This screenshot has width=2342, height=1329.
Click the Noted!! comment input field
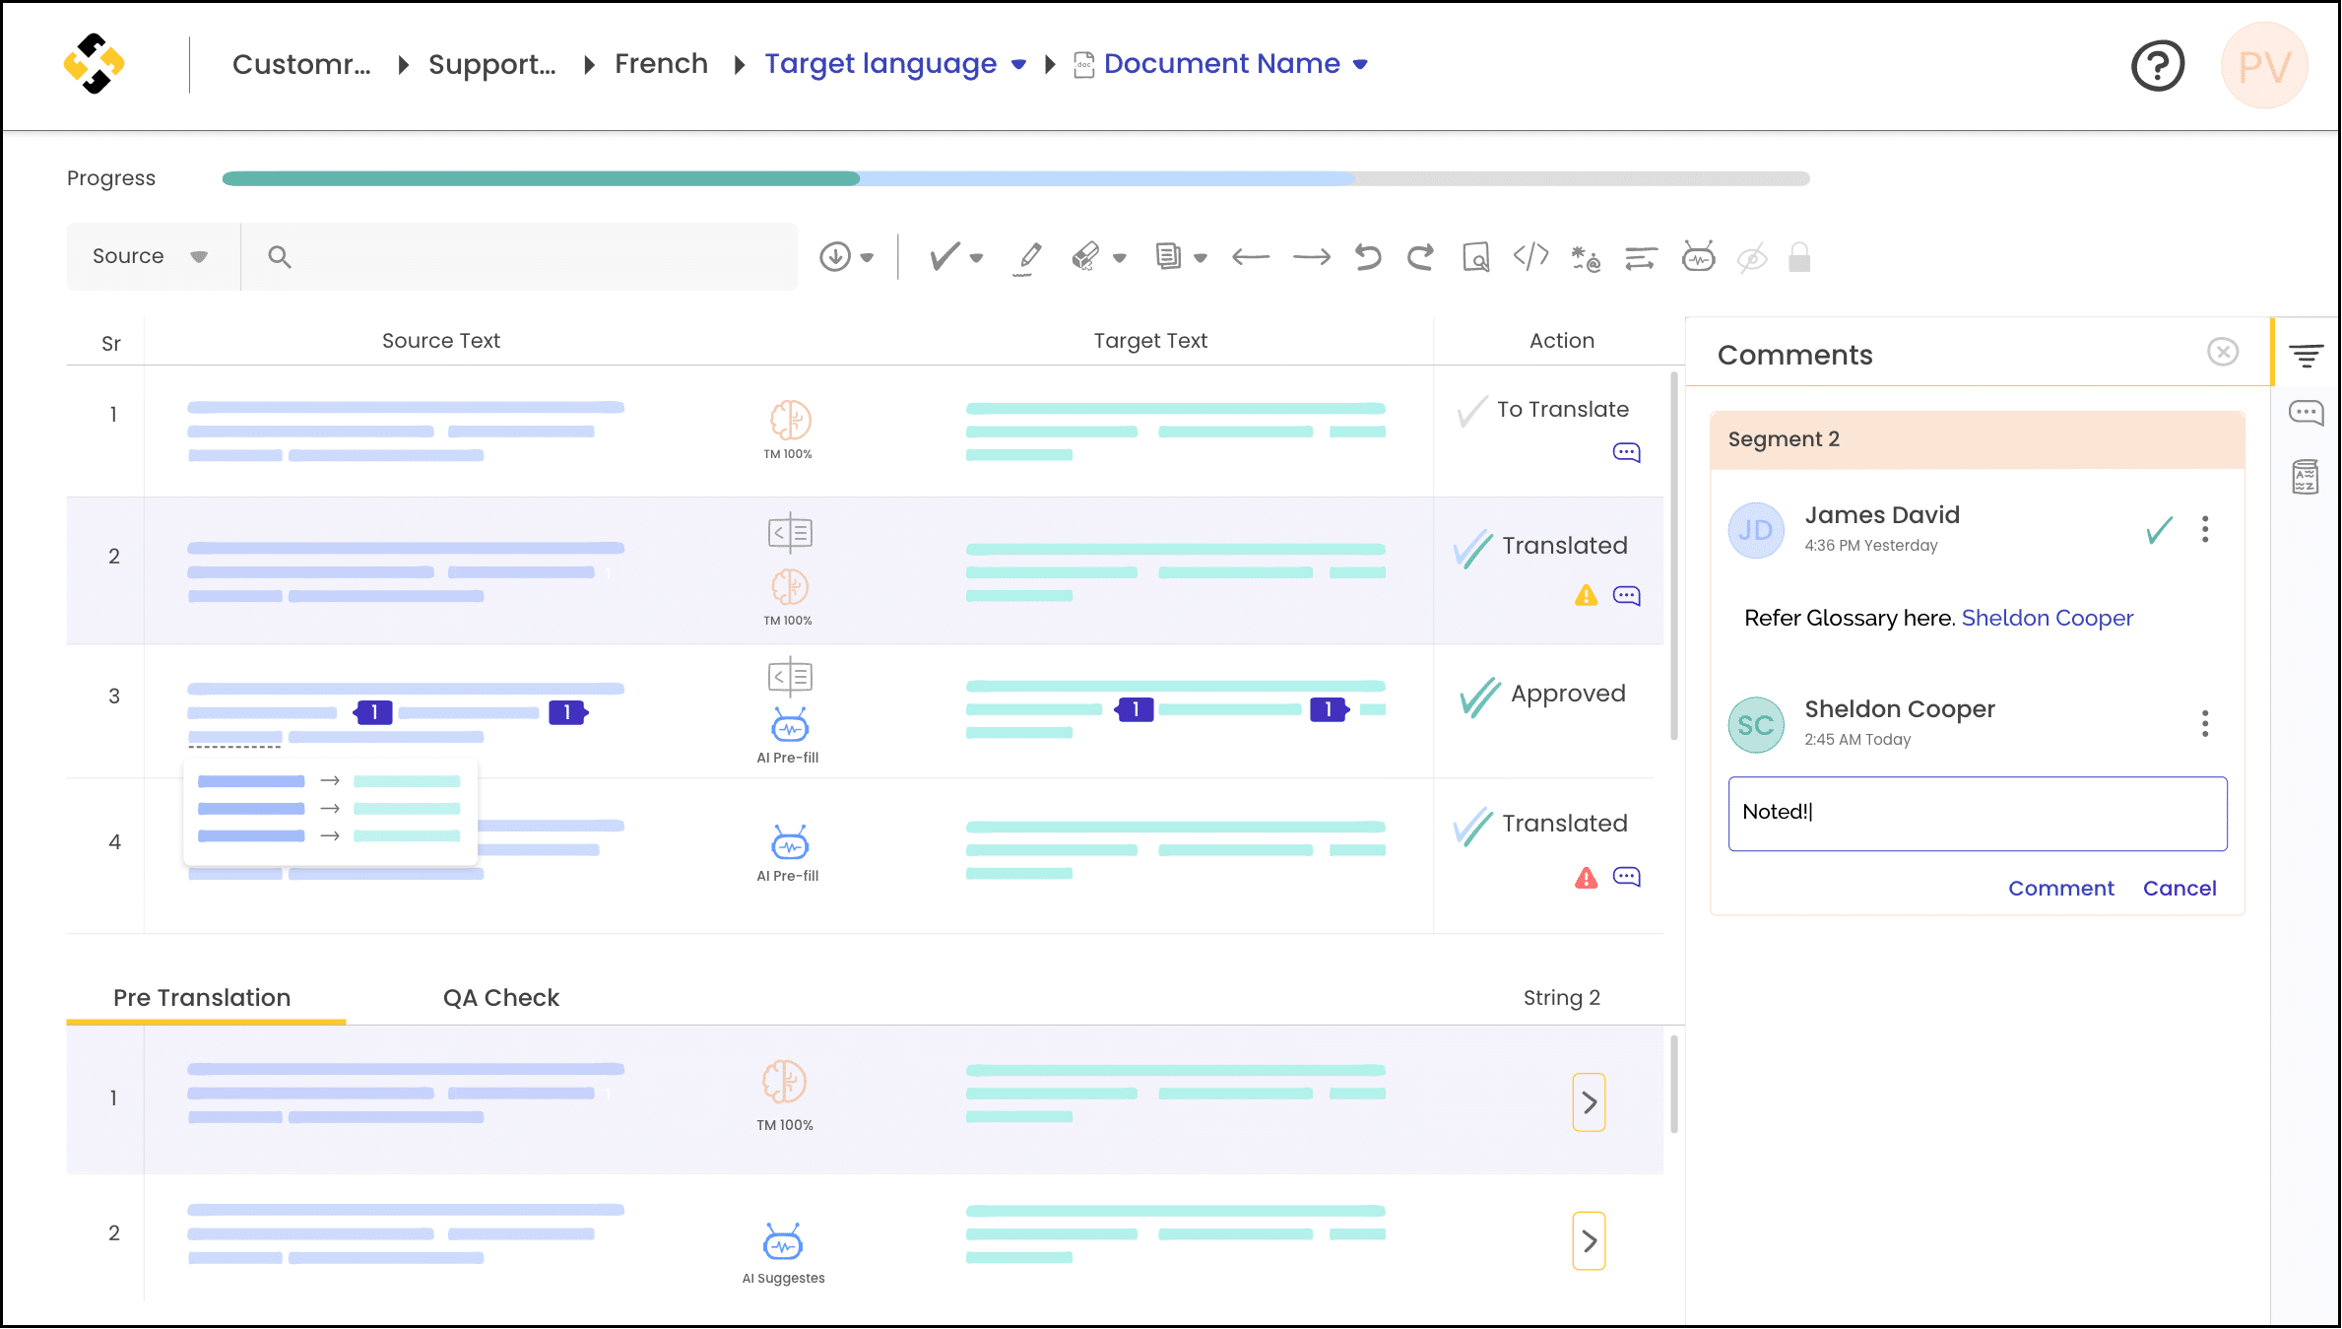[1977, 813]
